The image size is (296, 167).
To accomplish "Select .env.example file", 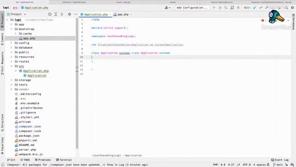I will pyautogui.click(x=29, y=103).
